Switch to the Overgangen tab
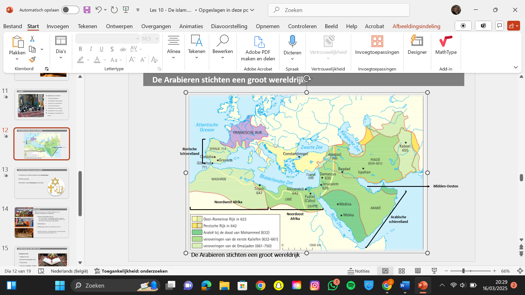The height and width of the screenshot is (295, 525). coord(156,26)
